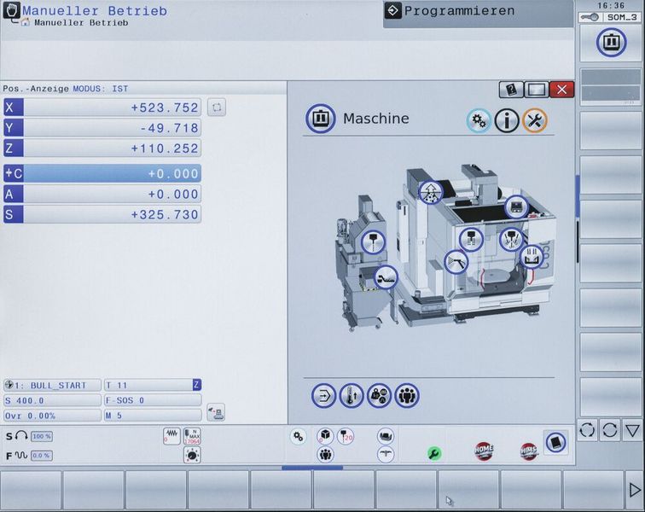This screenshot has height=512, width=645.
Task: Toggle the override potentiometer dial icon
Action: point(193,456)
